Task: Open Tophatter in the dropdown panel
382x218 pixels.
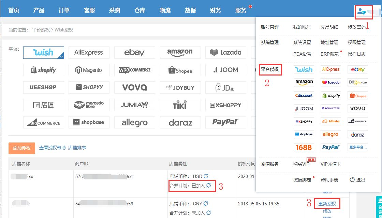Action: coord(330,108)
